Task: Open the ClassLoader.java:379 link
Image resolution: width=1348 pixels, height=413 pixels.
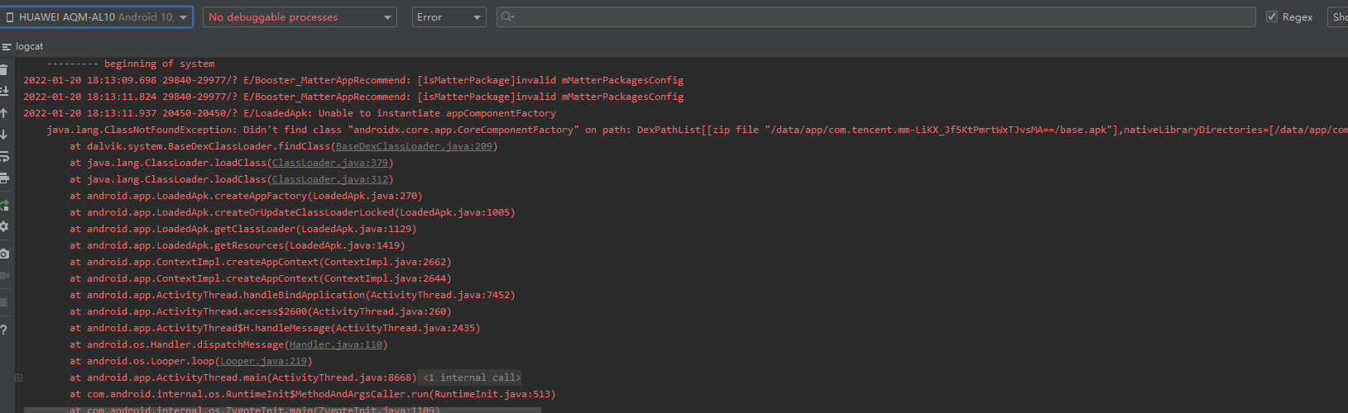Action: (330, 163)
